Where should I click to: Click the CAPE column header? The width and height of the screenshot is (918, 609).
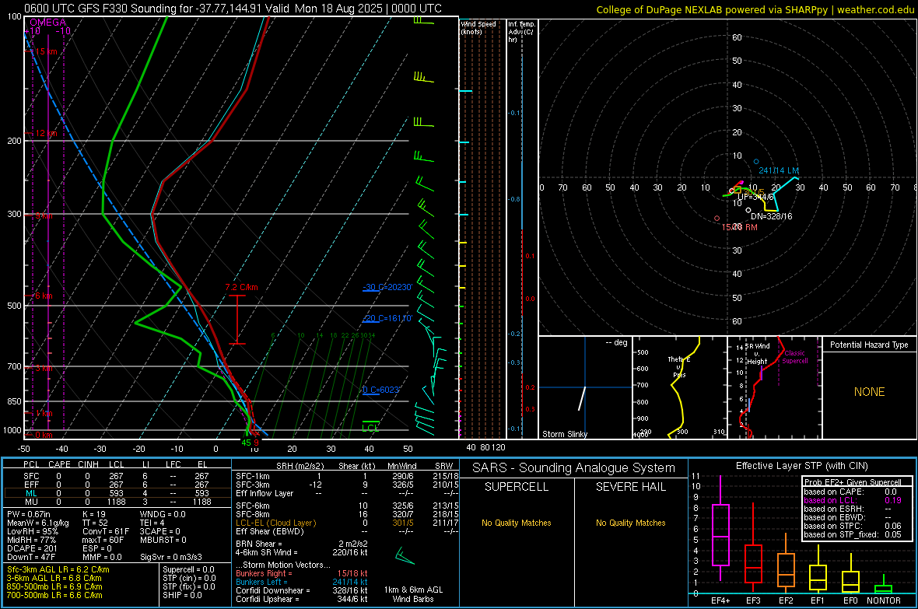59,464
